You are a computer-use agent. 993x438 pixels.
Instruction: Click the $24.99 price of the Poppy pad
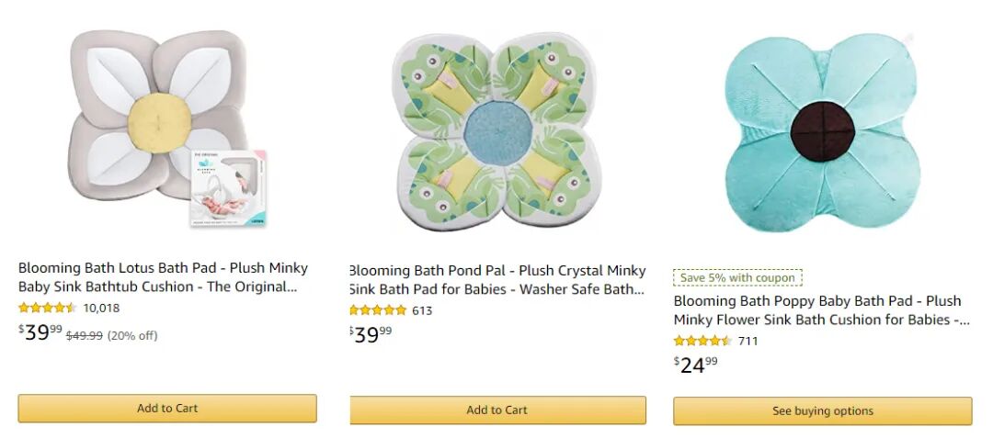(695, 365)
